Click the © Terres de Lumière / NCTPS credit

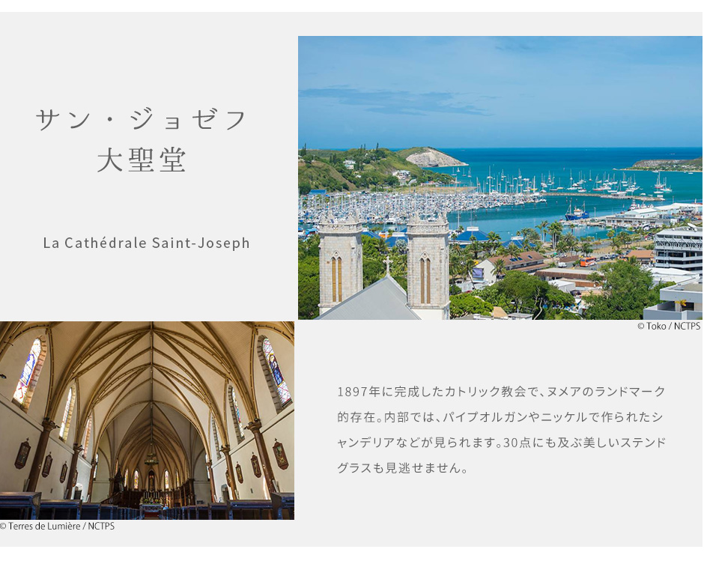tap(57, 526)
